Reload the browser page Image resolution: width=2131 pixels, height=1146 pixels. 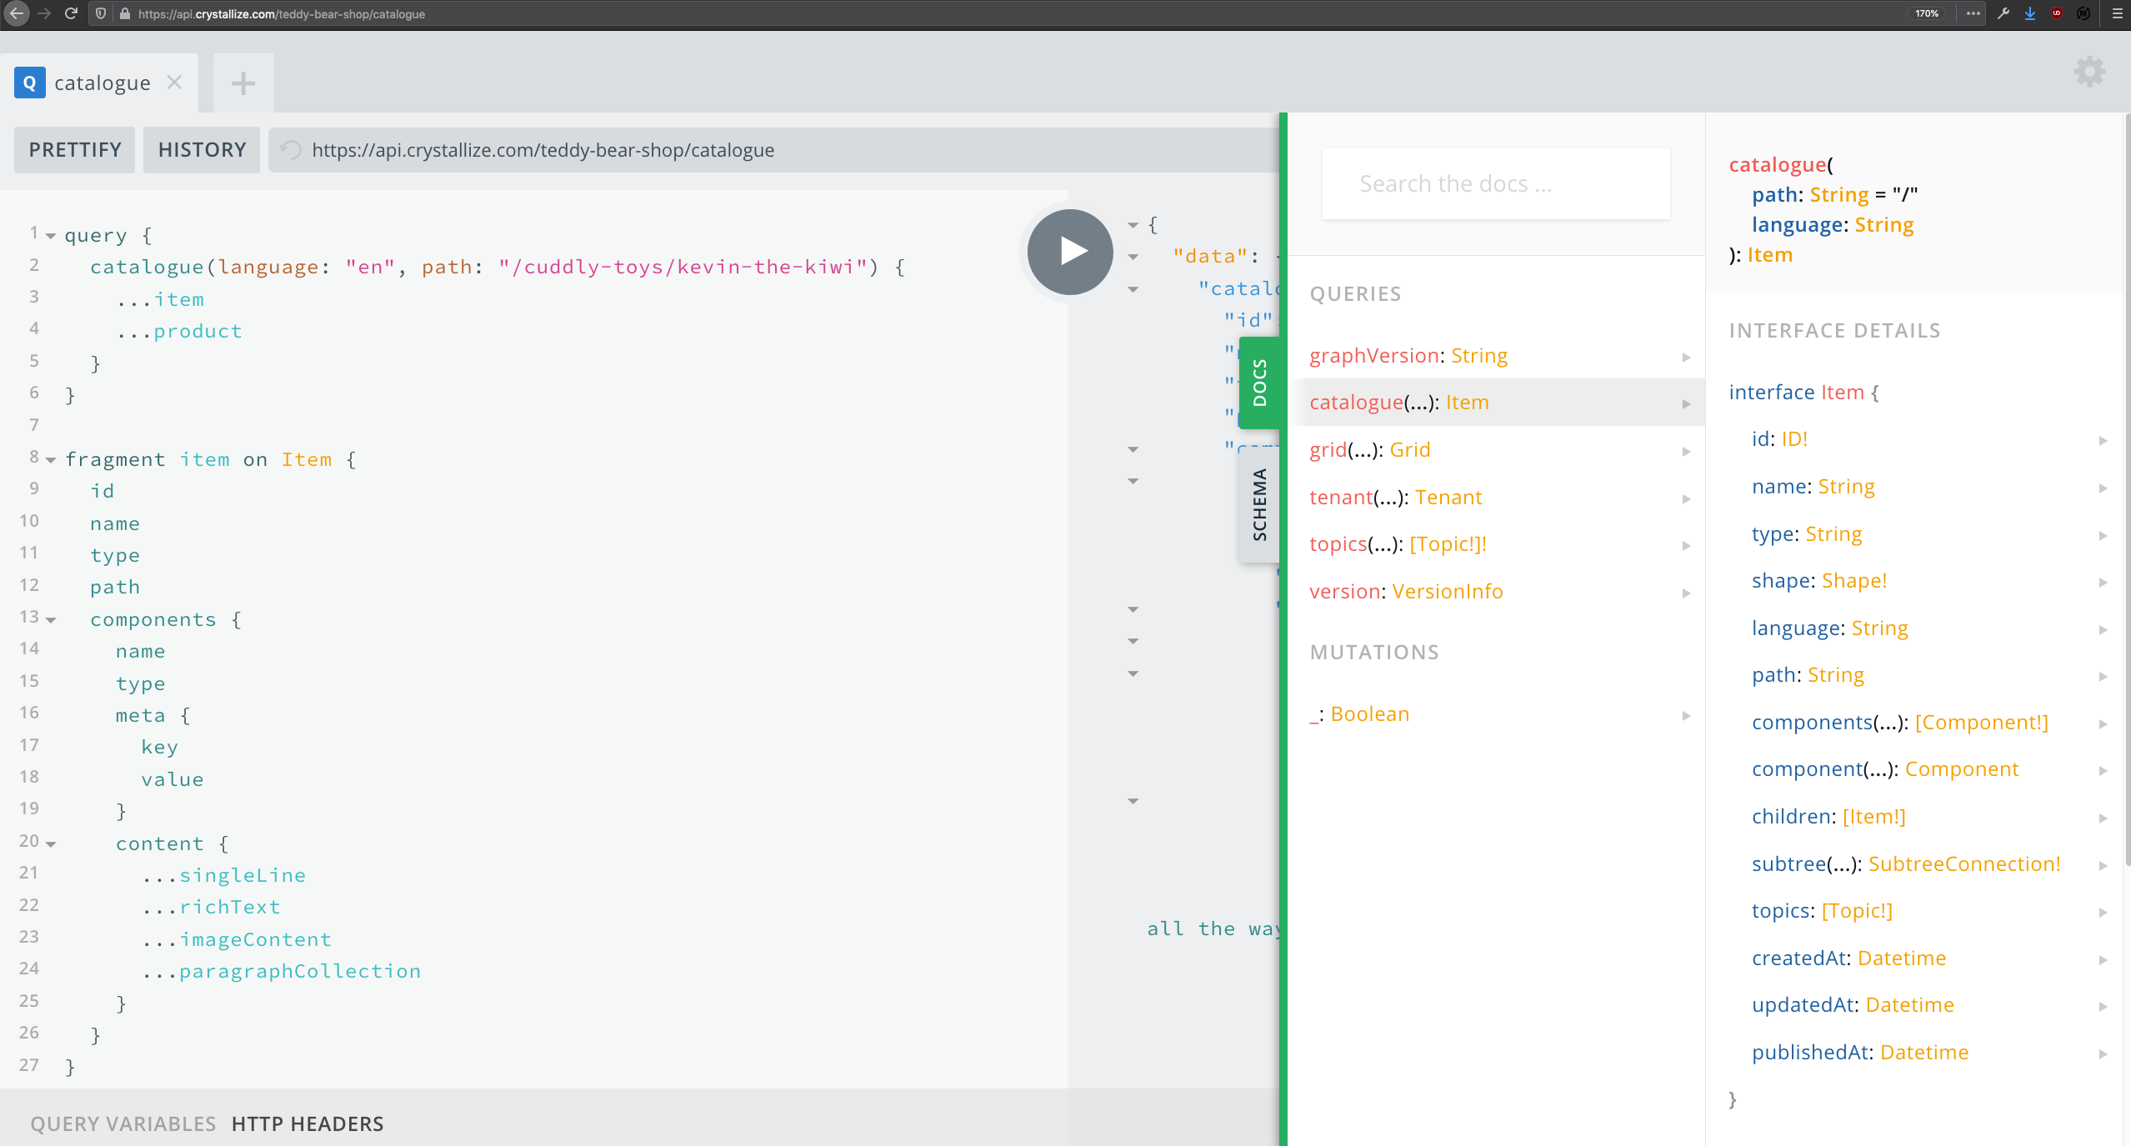click(x=71, y=13)
